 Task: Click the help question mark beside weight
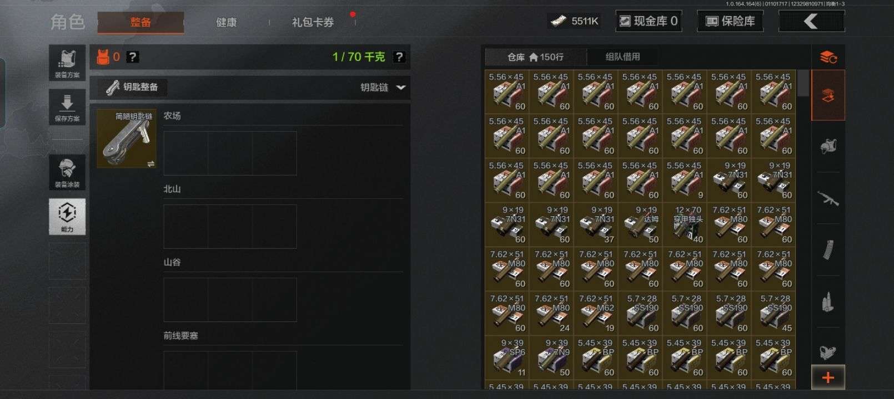coord(399,57)
